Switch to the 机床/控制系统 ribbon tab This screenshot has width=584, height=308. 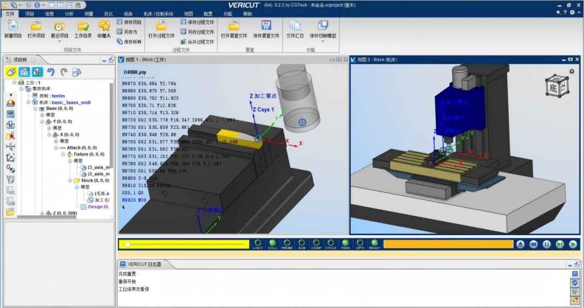click(x=158, y=13)
